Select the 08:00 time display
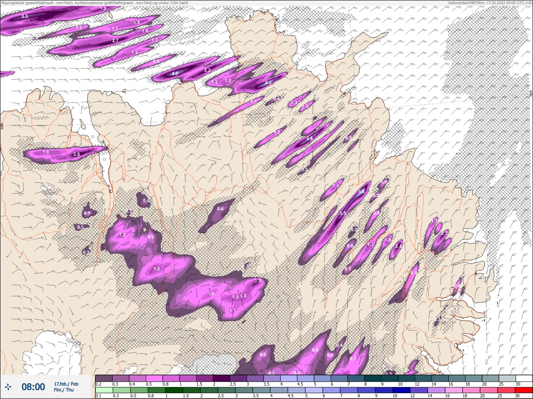 tap(33, 387)
